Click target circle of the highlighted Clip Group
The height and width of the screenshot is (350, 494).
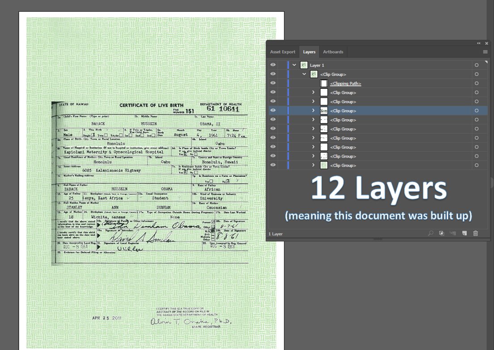click(x=477, y=111)
